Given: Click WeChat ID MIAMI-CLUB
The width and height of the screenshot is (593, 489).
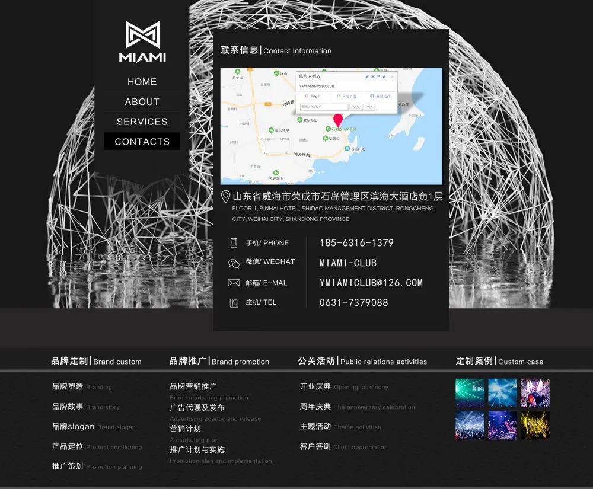Looking at the screenshot, I should (x=347, y=263).
